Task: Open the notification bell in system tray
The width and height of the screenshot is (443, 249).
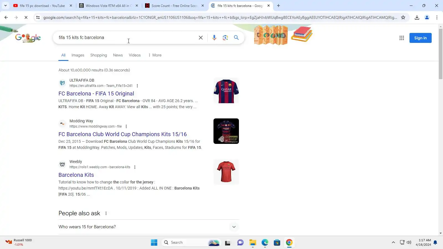Action: pyautogui.click(x=435, y=243)
